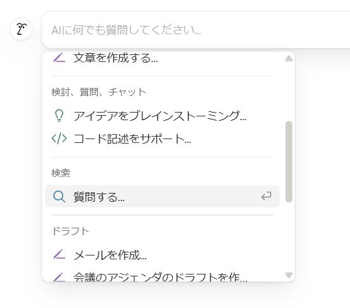Screen dimensions: 350x308
Task: Focus the AIに何でも質問してください input field
Action: pyautogui.click(x=196, y=30)
